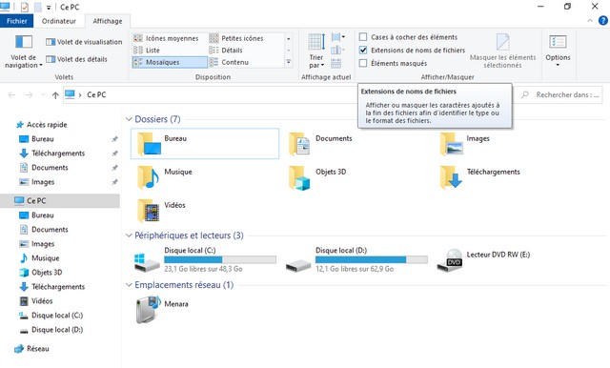Select Petites icônes layout
This screenshot has width=610, height=368.
pyautogui.click(x=236, y=38)
